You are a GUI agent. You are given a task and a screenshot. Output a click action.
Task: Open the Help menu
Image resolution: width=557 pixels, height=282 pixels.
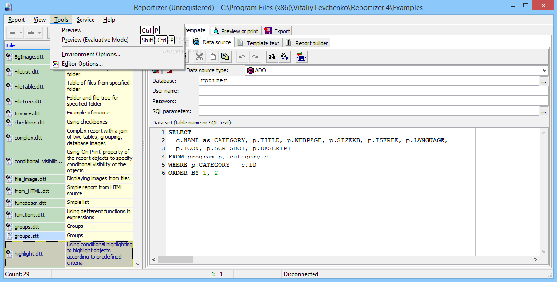(x=109, y=20)
